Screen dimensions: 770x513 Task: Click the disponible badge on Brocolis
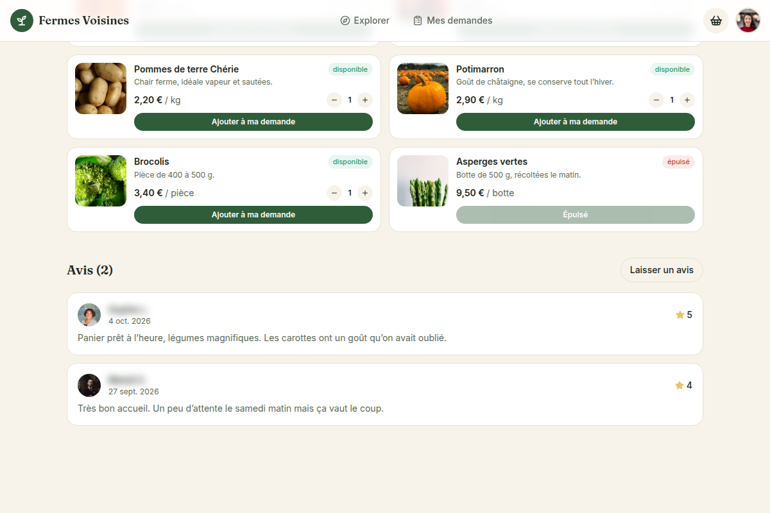(350, 162)
